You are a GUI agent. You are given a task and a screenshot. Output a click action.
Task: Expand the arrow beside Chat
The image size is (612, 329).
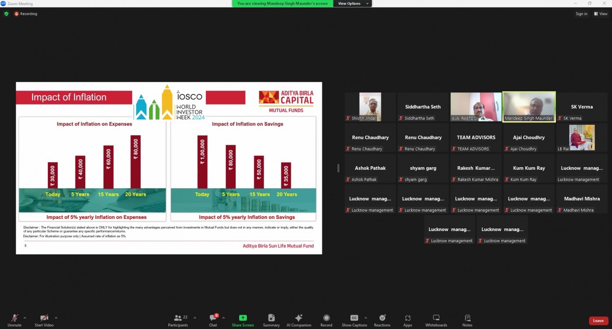[223, 318]
